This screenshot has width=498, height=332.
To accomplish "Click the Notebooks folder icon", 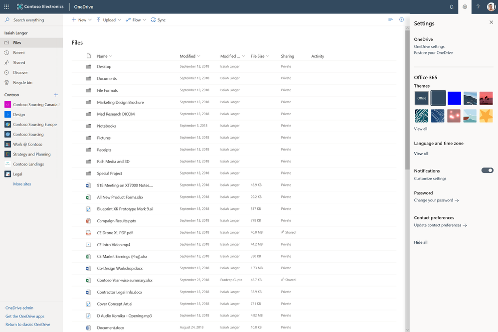I will (x=88, y=126).
